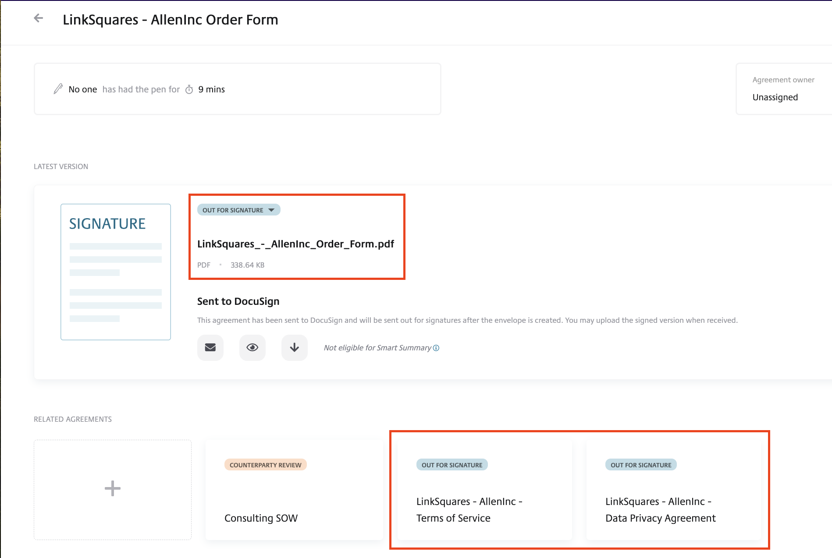
Task: Open the Terms of Service related agreement
Action: 485,489
